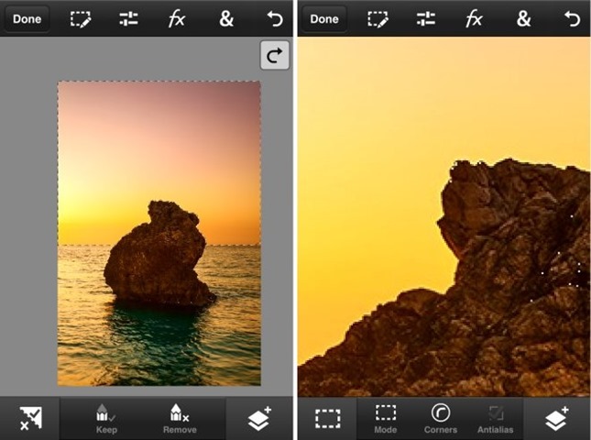
Task: Tap Done in the left screen
Action: point(27,18)
